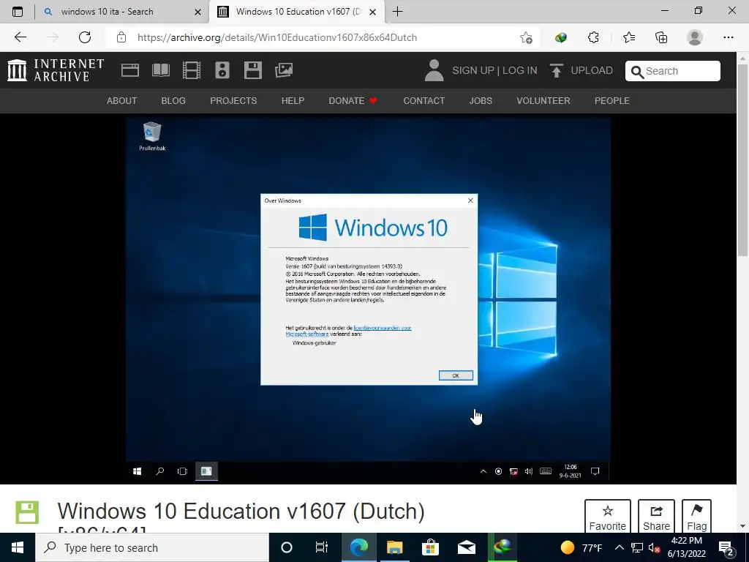
Task: Focus the Archive Search input field
Action: click(673, 71)
